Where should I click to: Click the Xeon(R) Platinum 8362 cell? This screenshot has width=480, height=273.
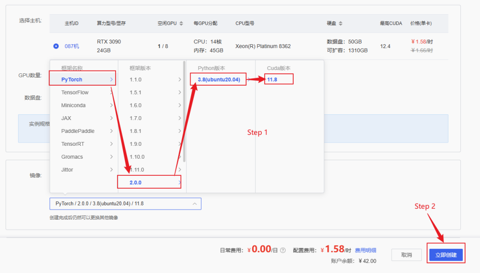click(x=263, y=46)
